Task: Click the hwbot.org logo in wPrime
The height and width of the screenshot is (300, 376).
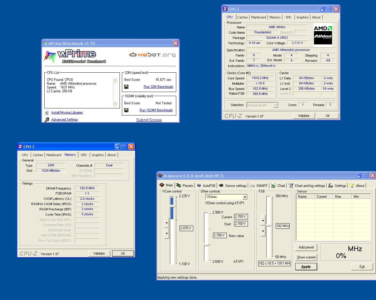Action: tap(152, 54)
